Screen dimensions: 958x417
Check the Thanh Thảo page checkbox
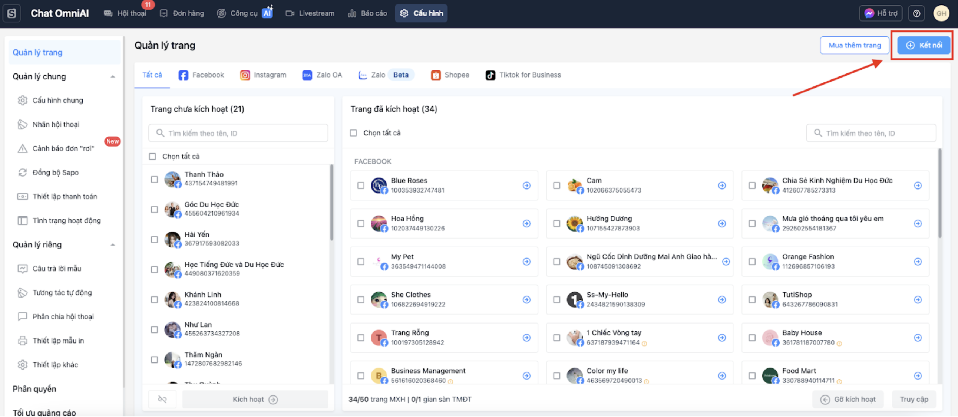click(154, 179)
